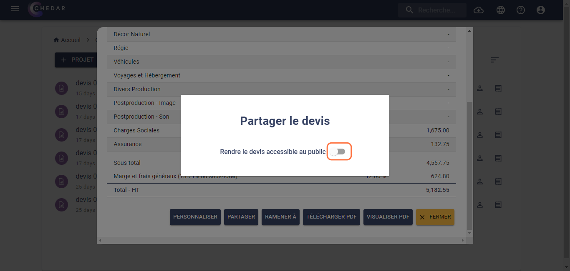Click the Recherche search field
The image size is (570, 271).
point(432,10)
